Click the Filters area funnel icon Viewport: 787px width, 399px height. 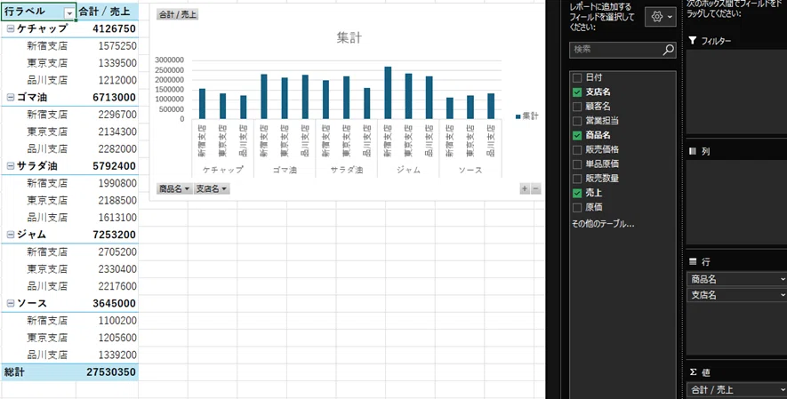[x=693, y=41]
